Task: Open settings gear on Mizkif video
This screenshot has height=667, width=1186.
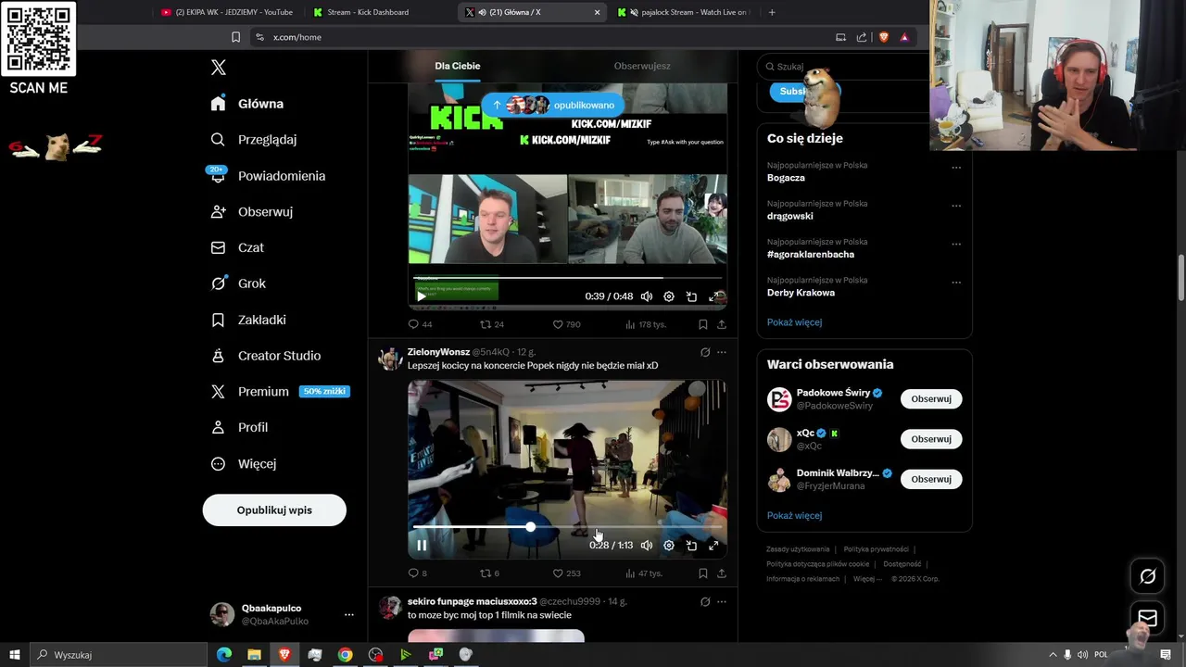Action: coord(669,296)
